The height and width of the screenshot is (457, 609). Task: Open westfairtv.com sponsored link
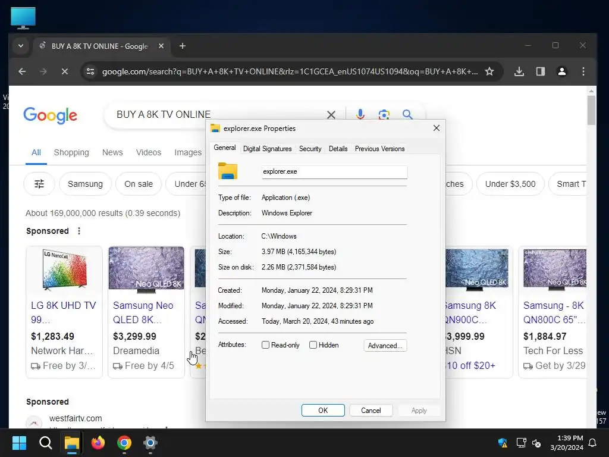pyautogui.click(x=76, y=418)
